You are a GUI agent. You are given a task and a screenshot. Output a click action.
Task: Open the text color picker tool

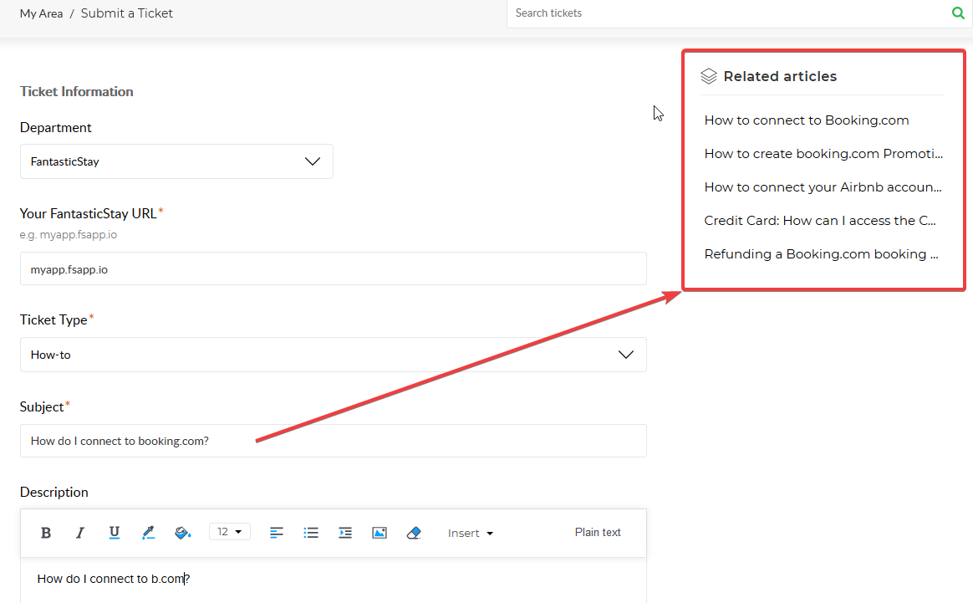point(148,533)
